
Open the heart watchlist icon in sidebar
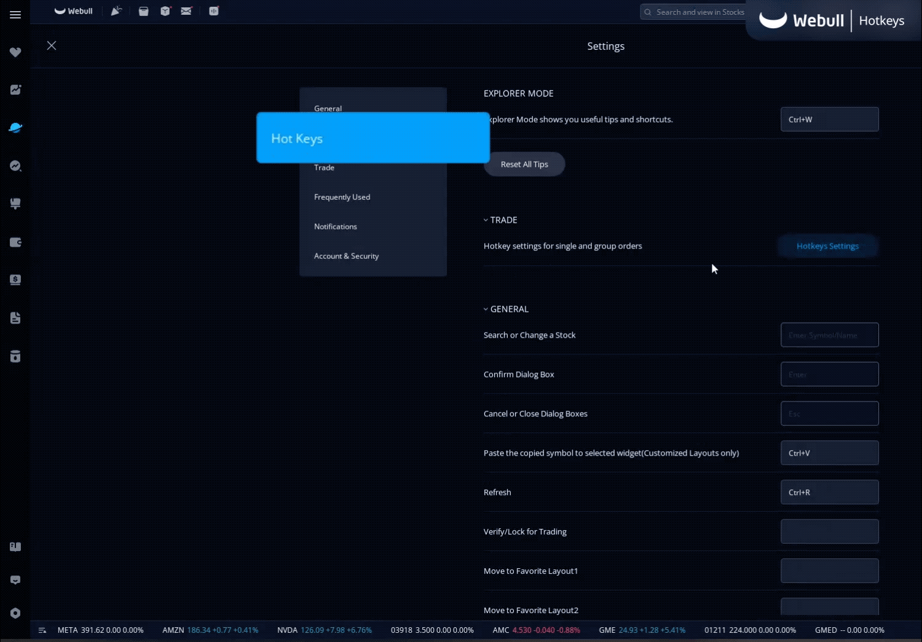tap(15, 52)
